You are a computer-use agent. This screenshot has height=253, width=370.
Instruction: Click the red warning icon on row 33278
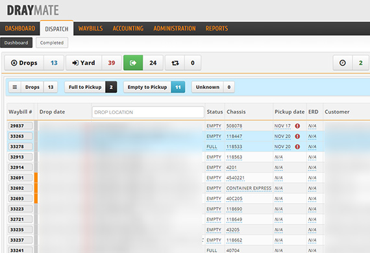click(297, 147)
